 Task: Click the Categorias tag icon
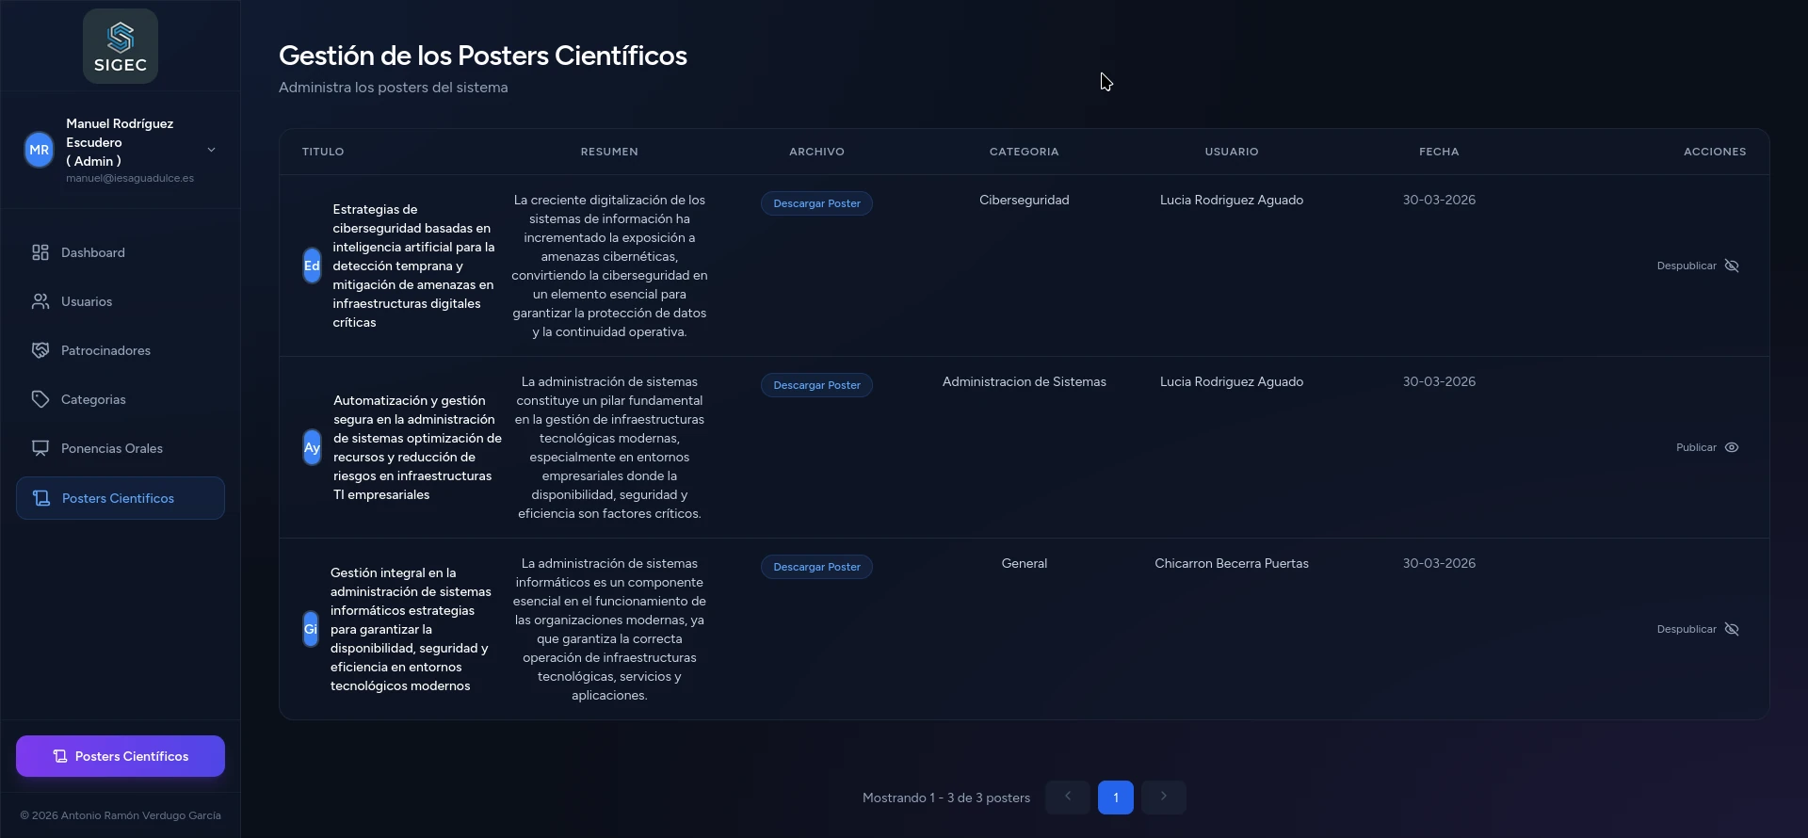(40, 399)
